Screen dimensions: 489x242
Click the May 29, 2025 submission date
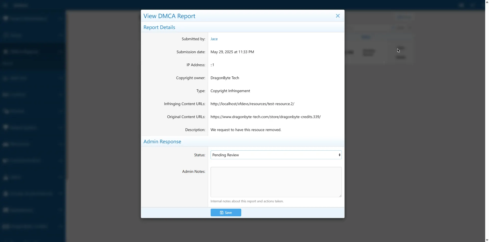tap(232, 52)
